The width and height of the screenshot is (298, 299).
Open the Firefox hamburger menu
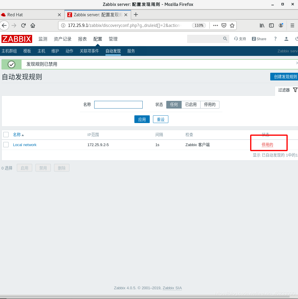pos(292,25)
